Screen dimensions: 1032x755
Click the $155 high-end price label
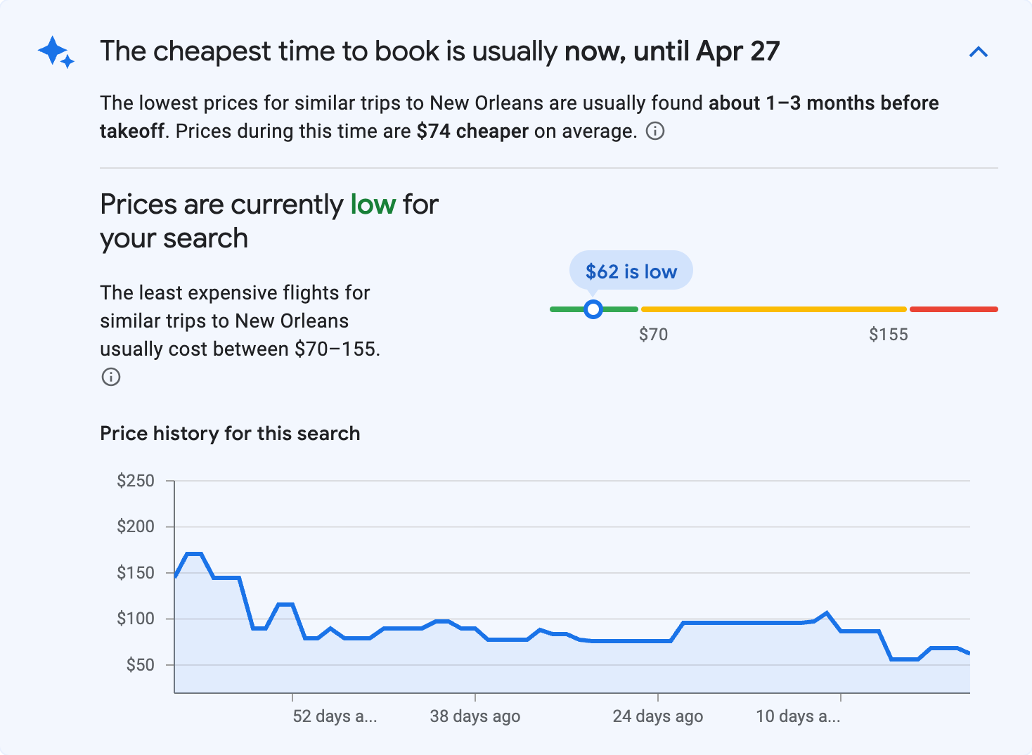[x=889, y=334]
